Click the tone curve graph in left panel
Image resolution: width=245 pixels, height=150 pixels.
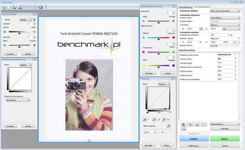(20, 79)
